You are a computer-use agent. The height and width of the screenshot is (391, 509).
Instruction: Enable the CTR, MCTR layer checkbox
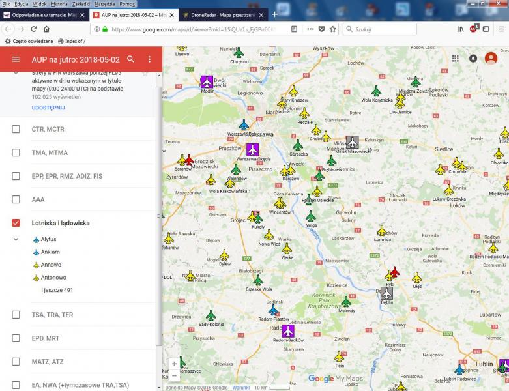[16, 129]
